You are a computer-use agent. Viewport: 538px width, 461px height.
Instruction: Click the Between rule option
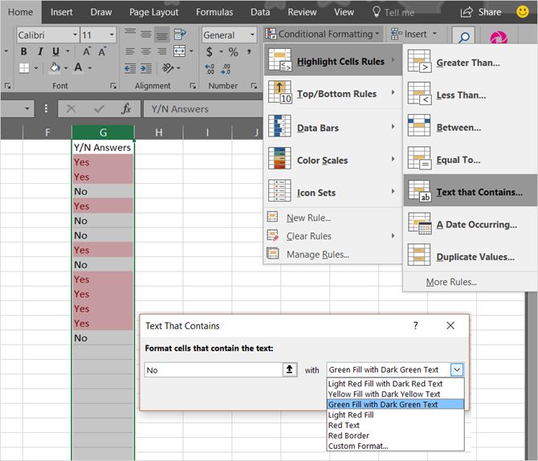pyautogui.click(x=459, y=127)
